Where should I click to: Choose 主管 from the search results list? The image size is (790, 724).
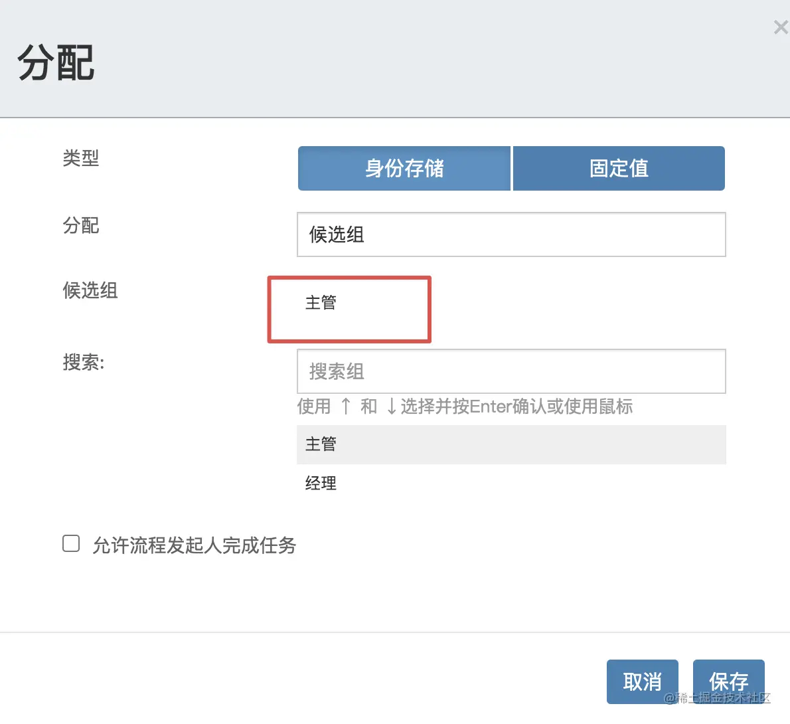point(511,444)
